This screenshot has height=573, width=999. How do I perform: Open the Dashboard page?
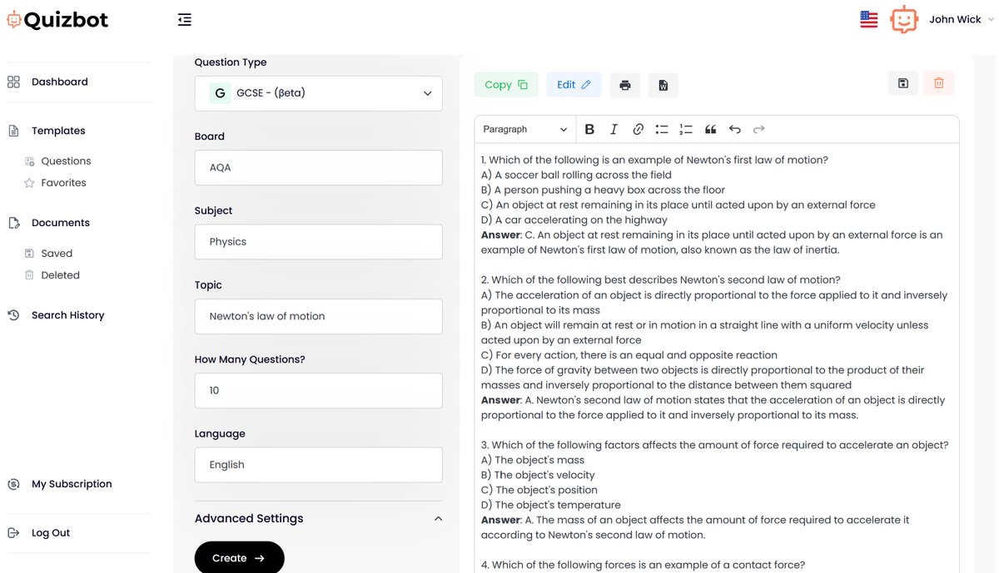(x=59, y=82)
